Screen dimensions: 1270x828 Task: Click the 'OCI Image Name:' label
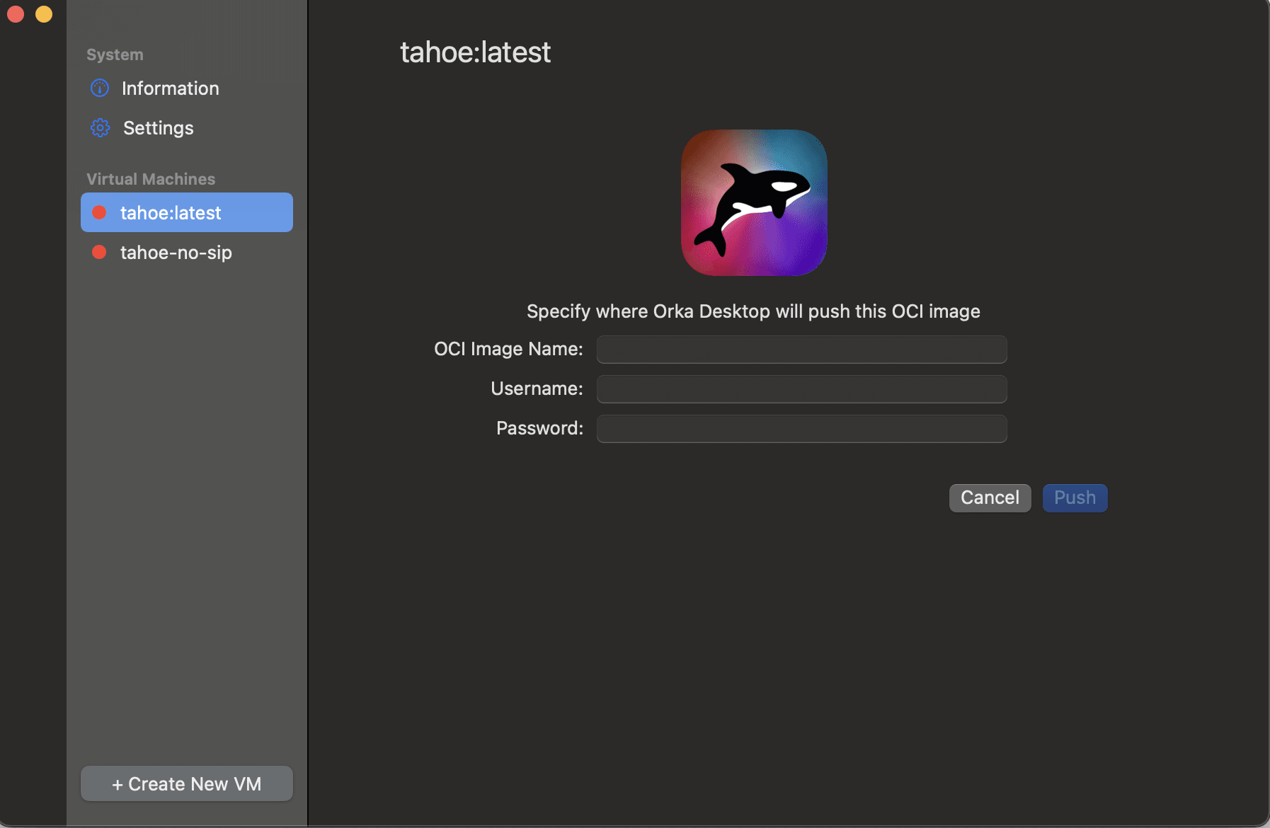click(x=508, y=349)
